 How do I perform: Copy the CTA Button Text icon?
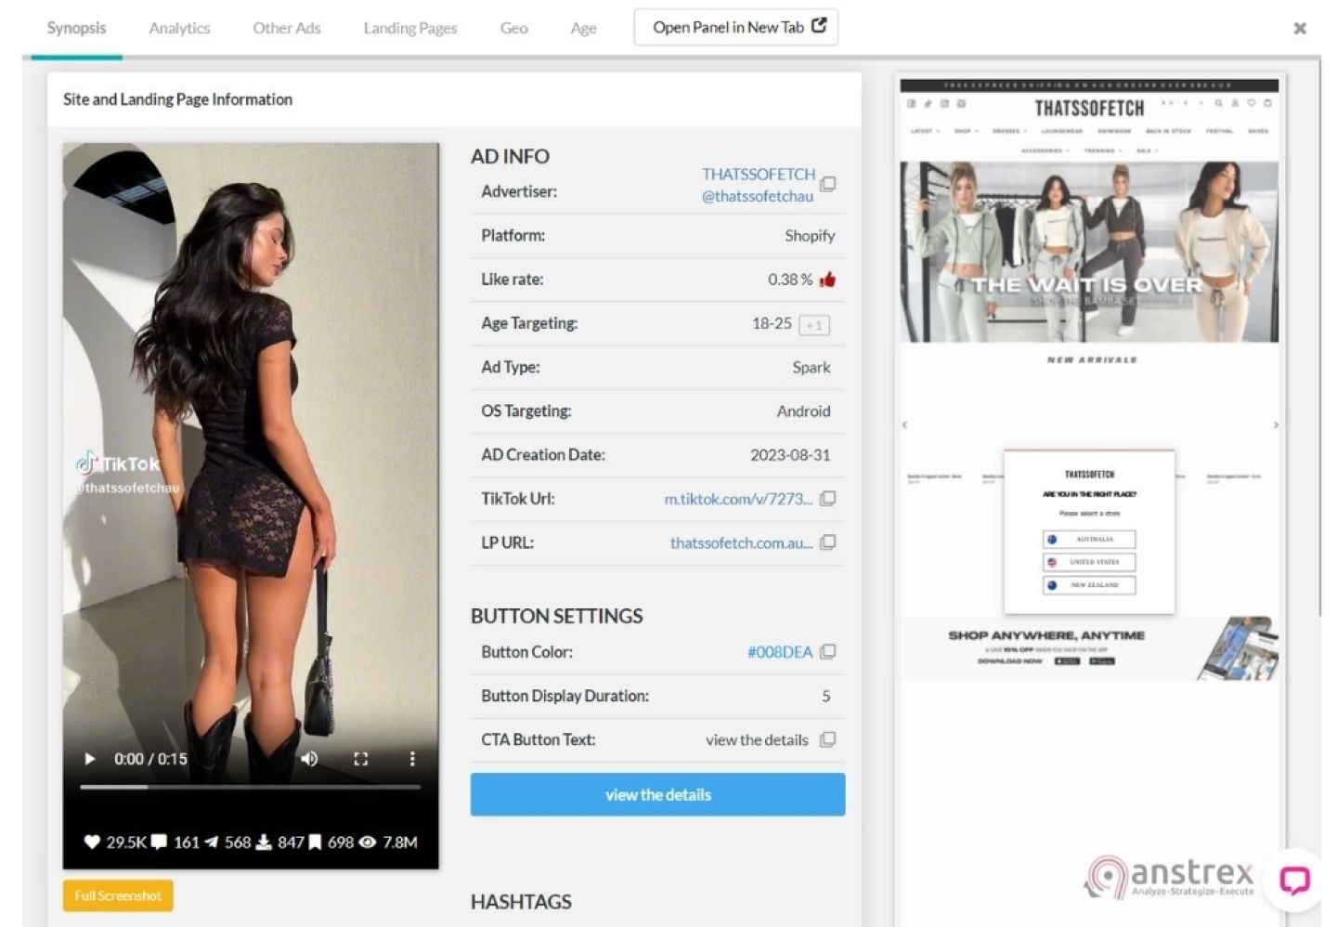(828, 739)
